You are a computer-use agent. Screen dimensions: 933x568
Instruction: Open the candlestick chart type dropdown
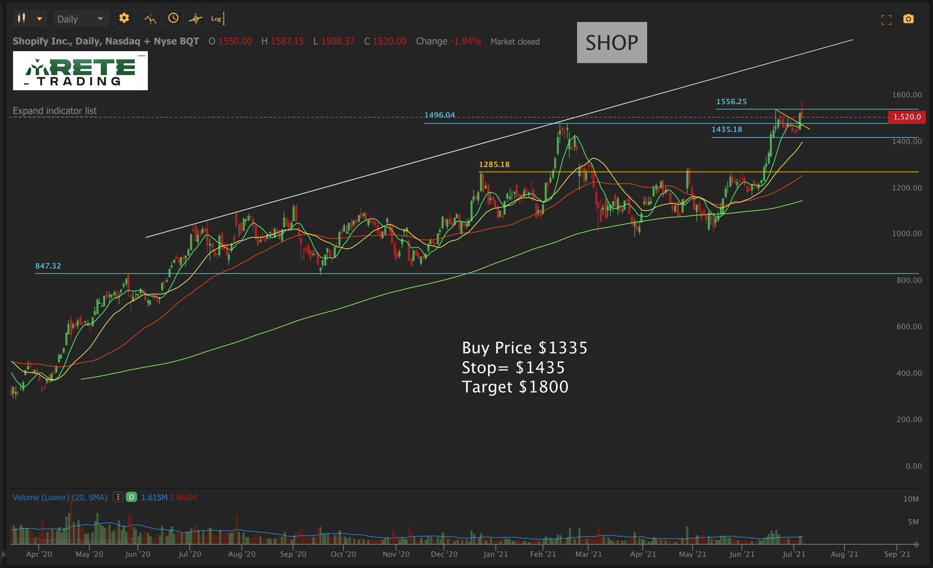[30, 19]
